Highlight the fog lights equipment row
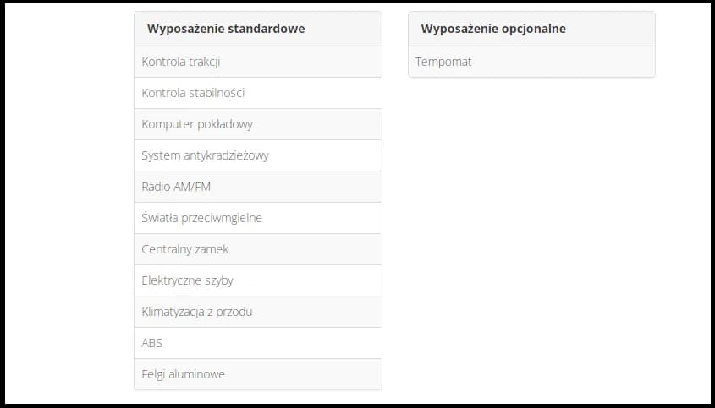715x408 pixels. click(202, 218)
